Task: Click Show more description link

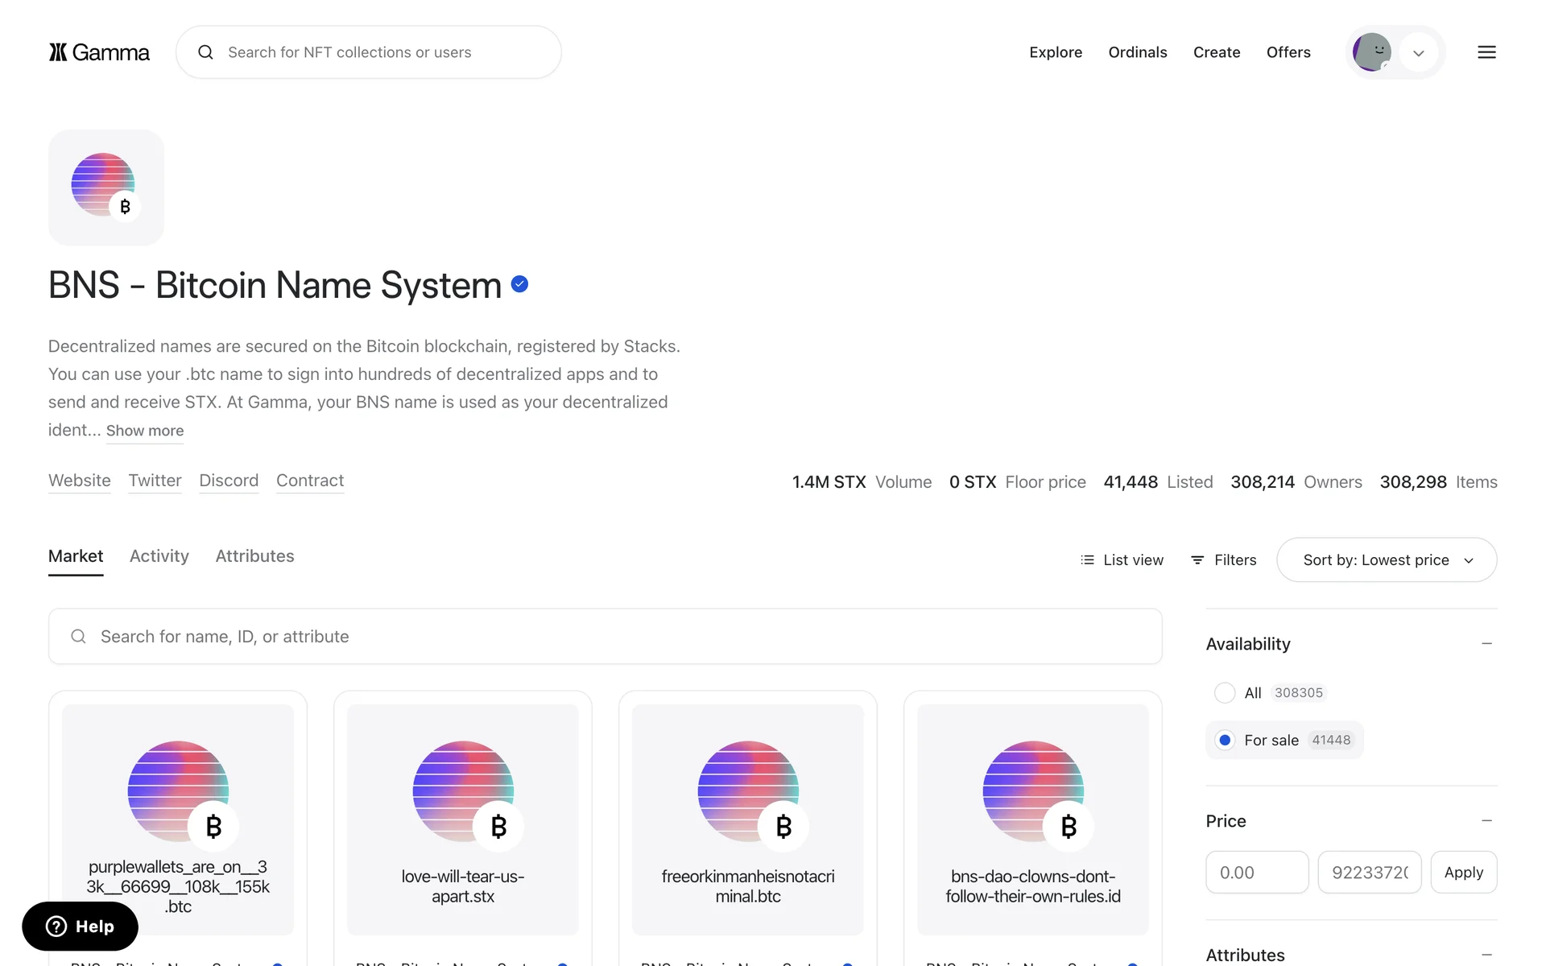Action: pos(145,431)
